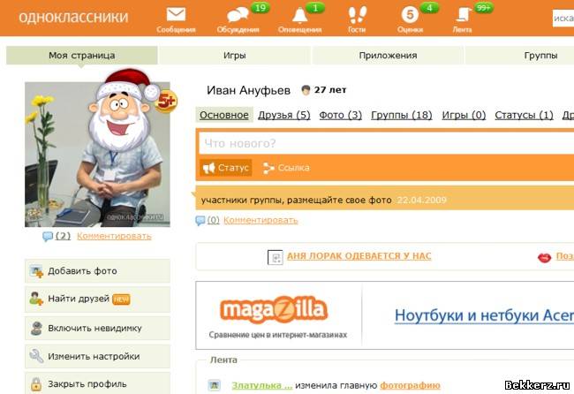Open Группы (18) profile section

(x=402, y=115)
